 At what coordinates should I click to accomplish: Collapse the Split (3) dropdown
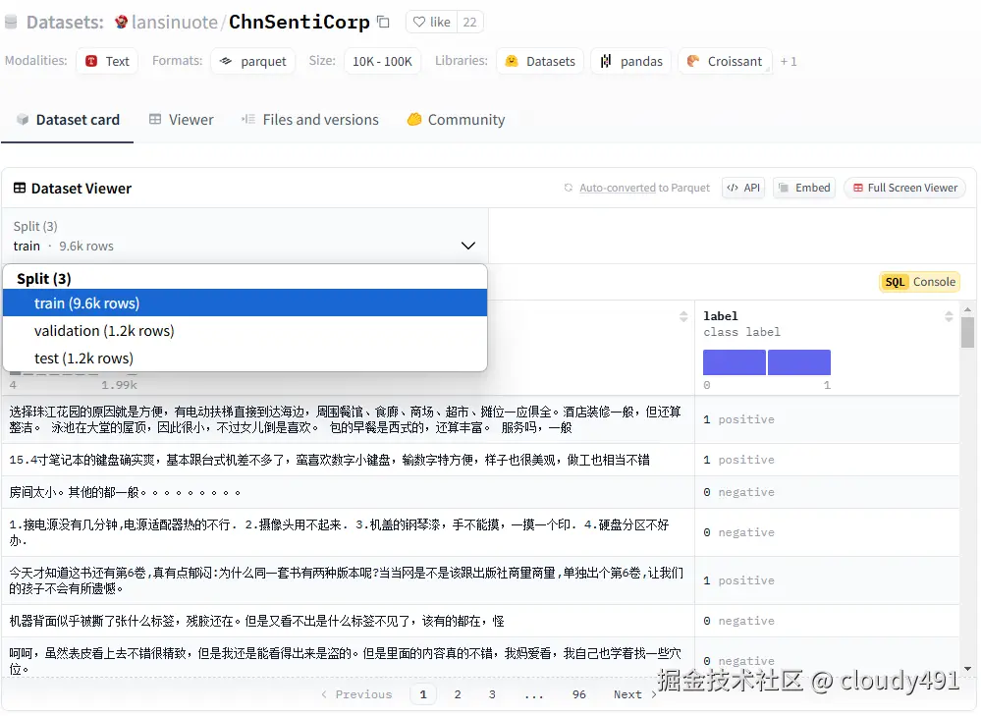coord(466,246)
